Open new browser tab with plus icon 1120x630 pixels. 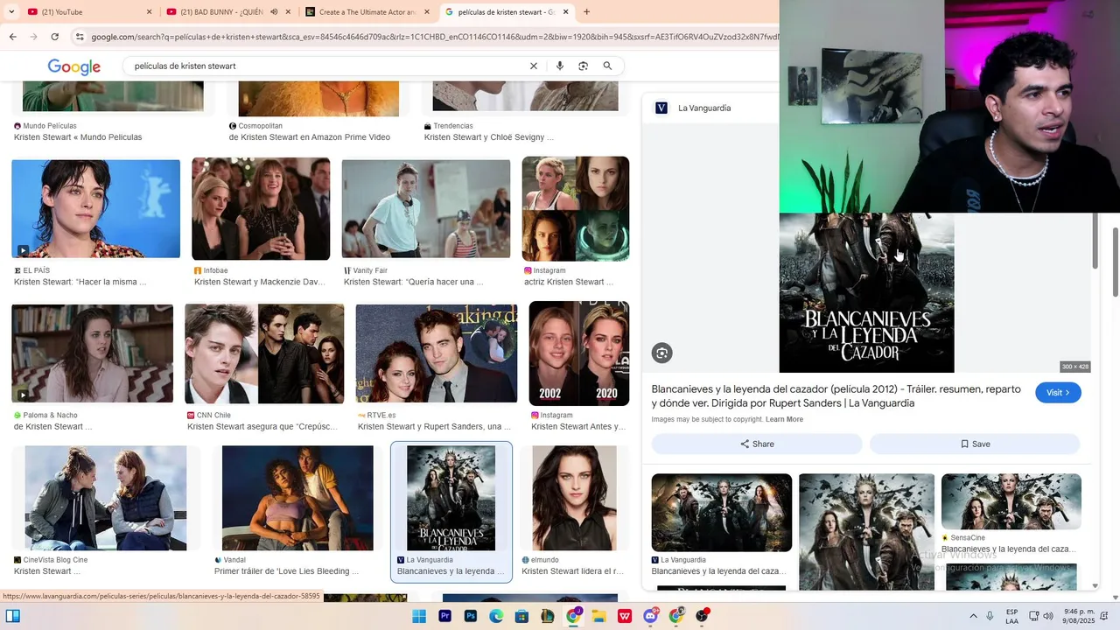[x=586, y=11]
